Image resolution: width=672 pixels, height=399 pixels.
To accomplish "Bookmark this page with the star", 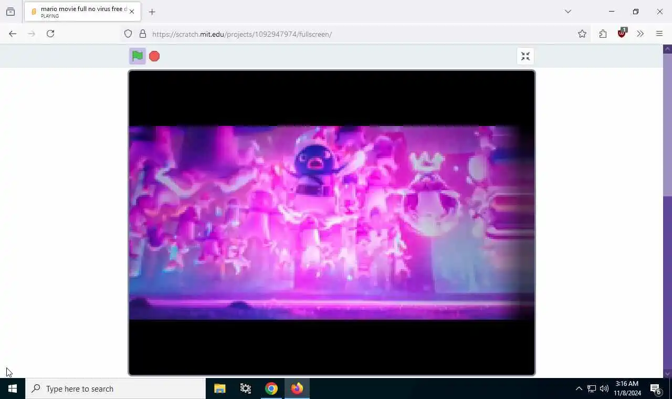I will coord(582,34).
